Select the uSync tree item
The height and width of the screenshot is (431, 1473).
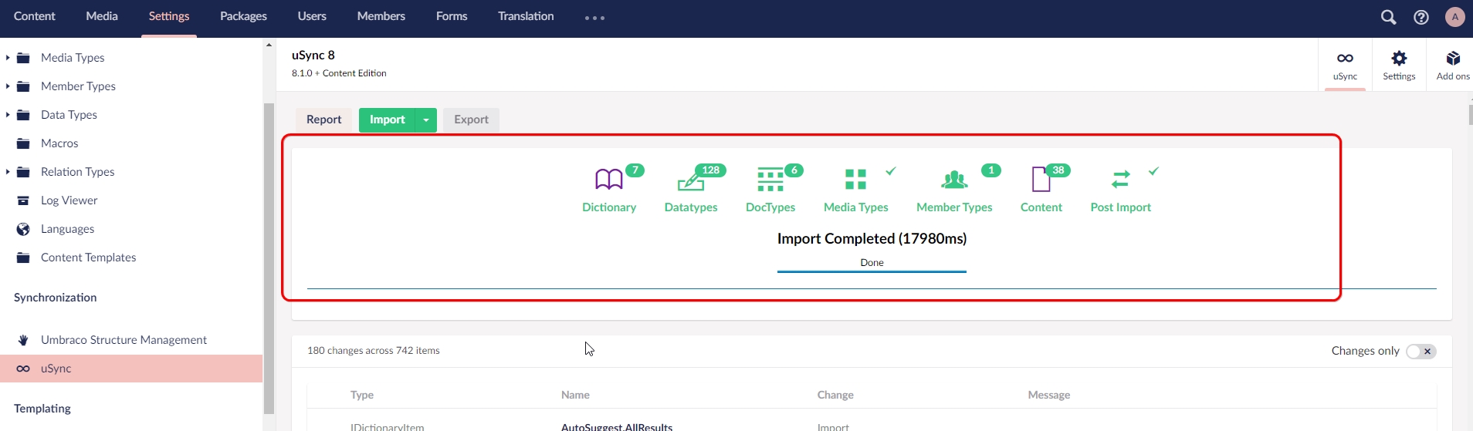[131, 369]
